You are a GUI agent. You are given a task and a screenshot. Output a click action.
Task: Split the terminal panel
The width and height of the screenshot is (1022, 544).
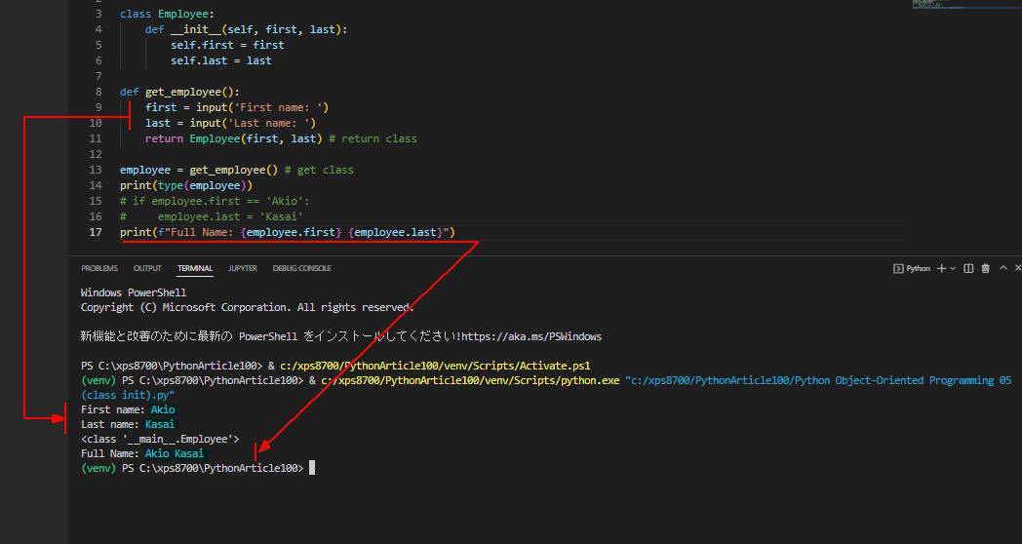click(968, 268)
